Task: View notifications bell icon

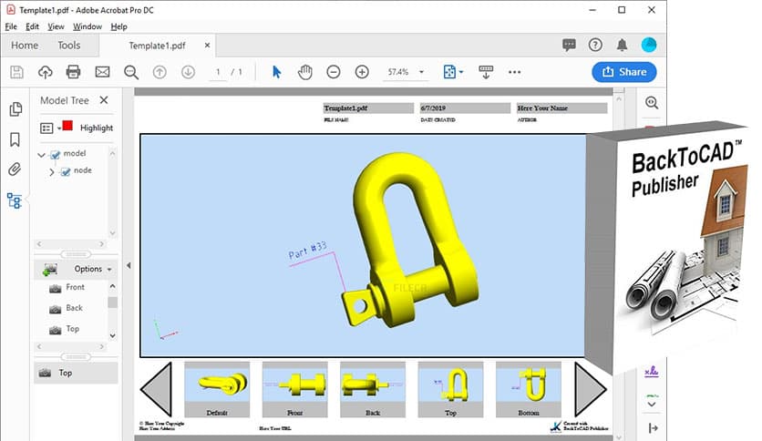Action: 622,46
